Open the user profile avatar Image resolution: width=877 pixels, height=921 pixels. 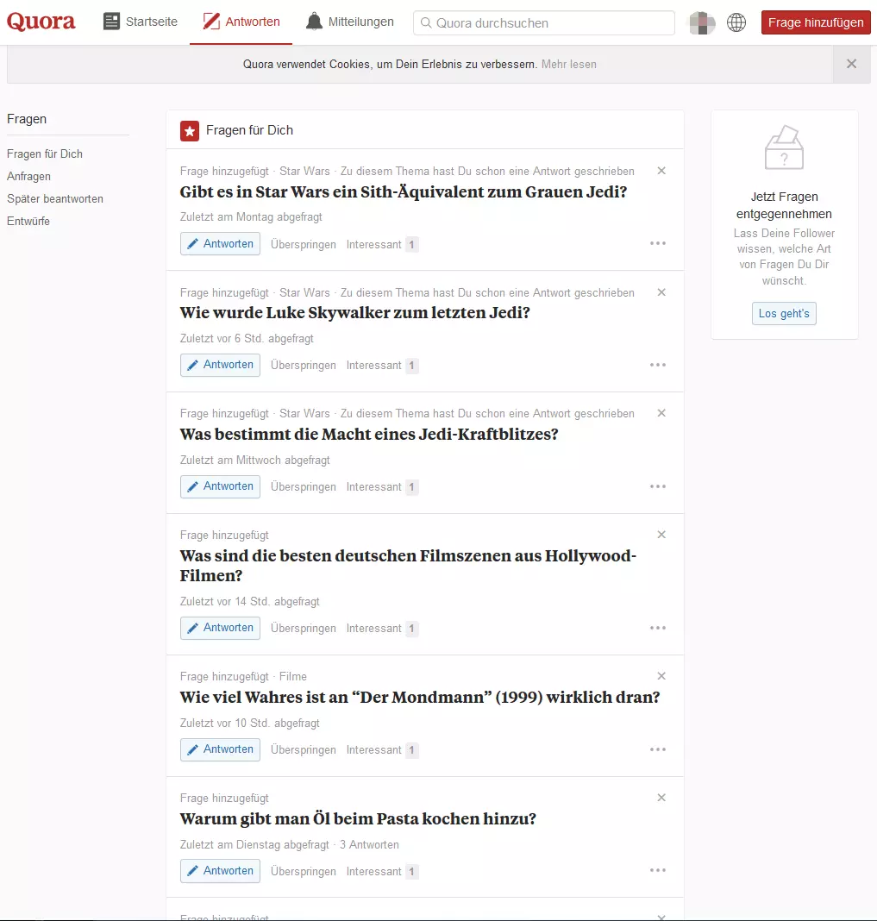702,23
